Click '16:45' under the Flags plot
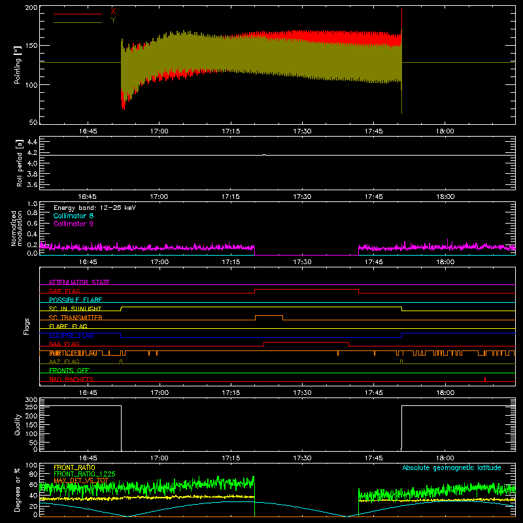The height and width of the screenshot is (523, 523). [88, 393]
